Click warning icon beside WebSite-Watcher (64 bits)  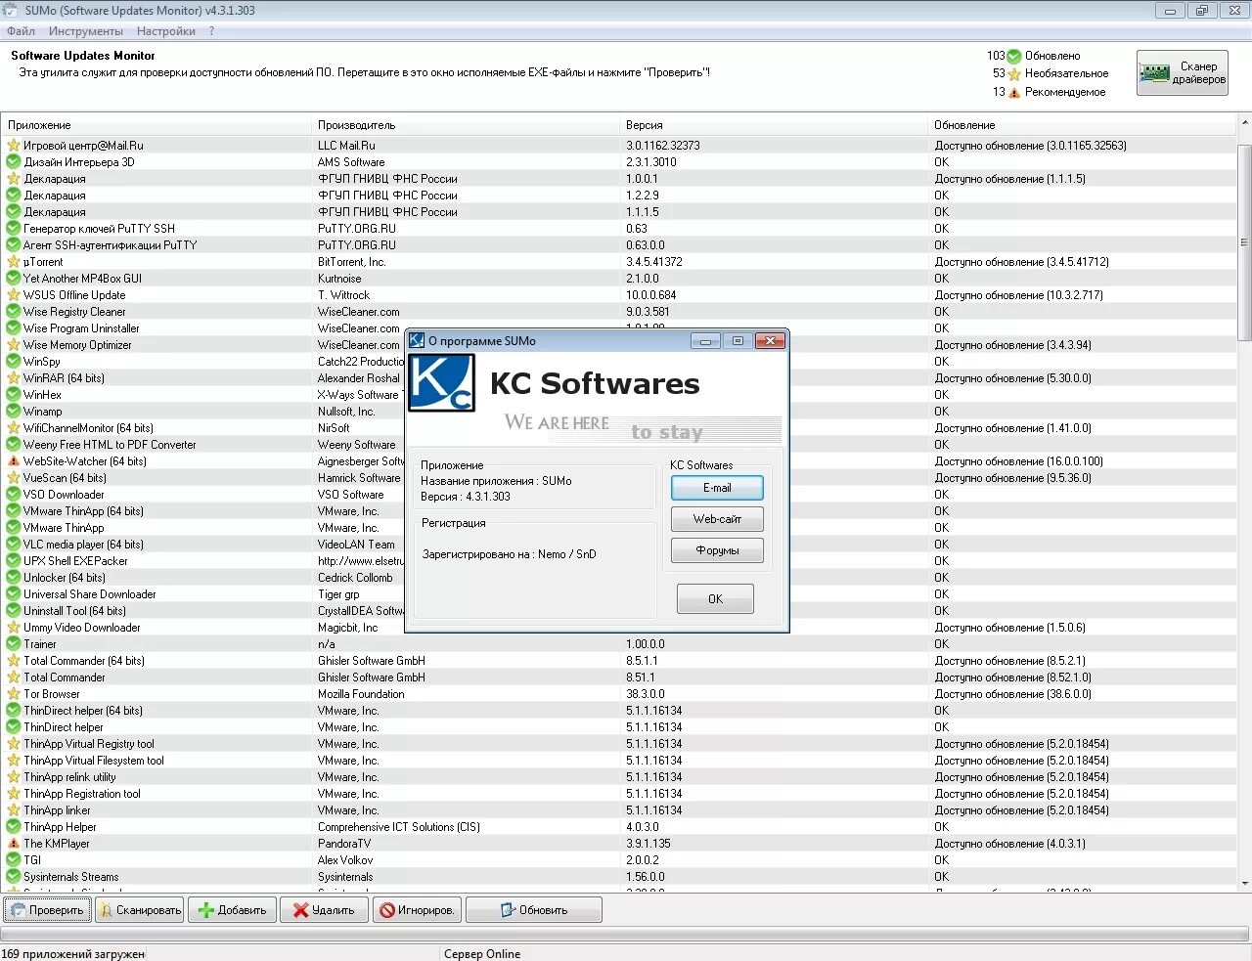[14, 461]
